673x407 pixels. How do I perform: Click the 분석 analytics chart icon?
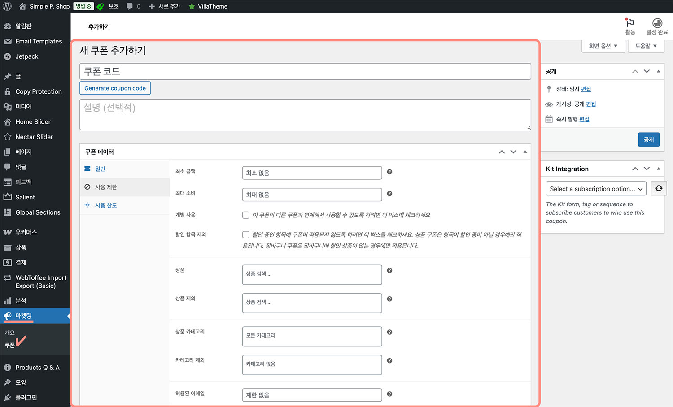click(x=7, y=301)
